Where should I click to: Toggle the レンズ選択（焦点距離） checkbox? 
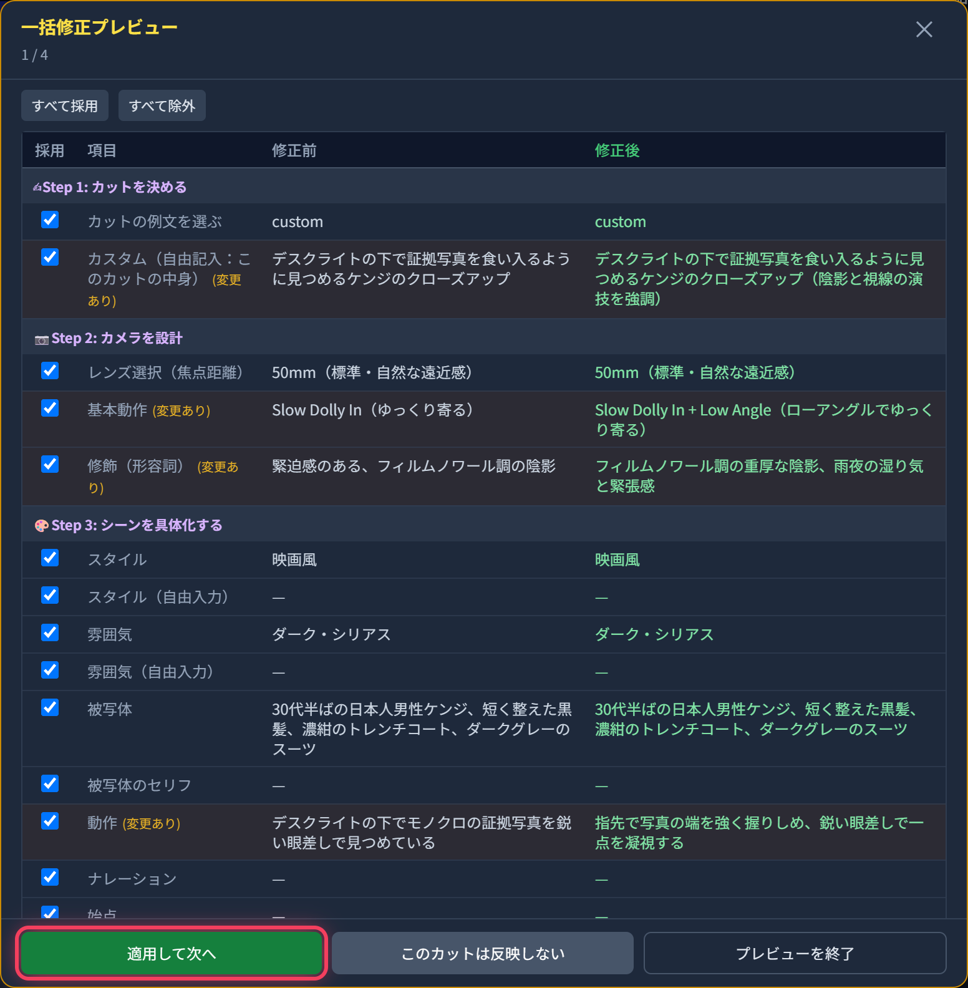pyautogui.click(x=50, y=370)
